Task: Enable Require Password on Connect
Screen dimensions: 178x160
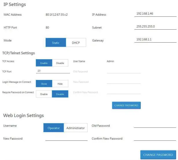Action: pyautogui.click(x=44, y=94)
